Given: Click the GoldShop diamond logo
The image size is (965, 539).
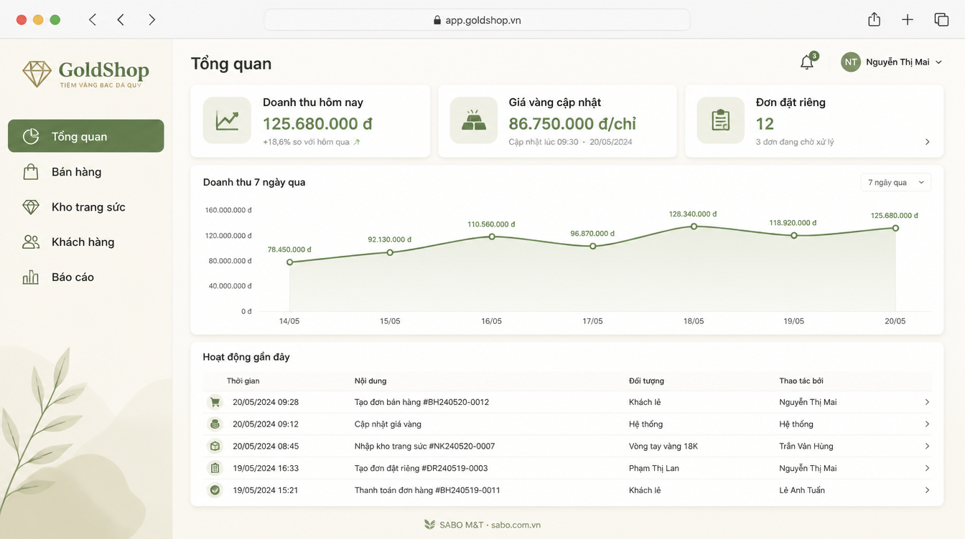Looking at the screenshot, I should pos(37,73).
